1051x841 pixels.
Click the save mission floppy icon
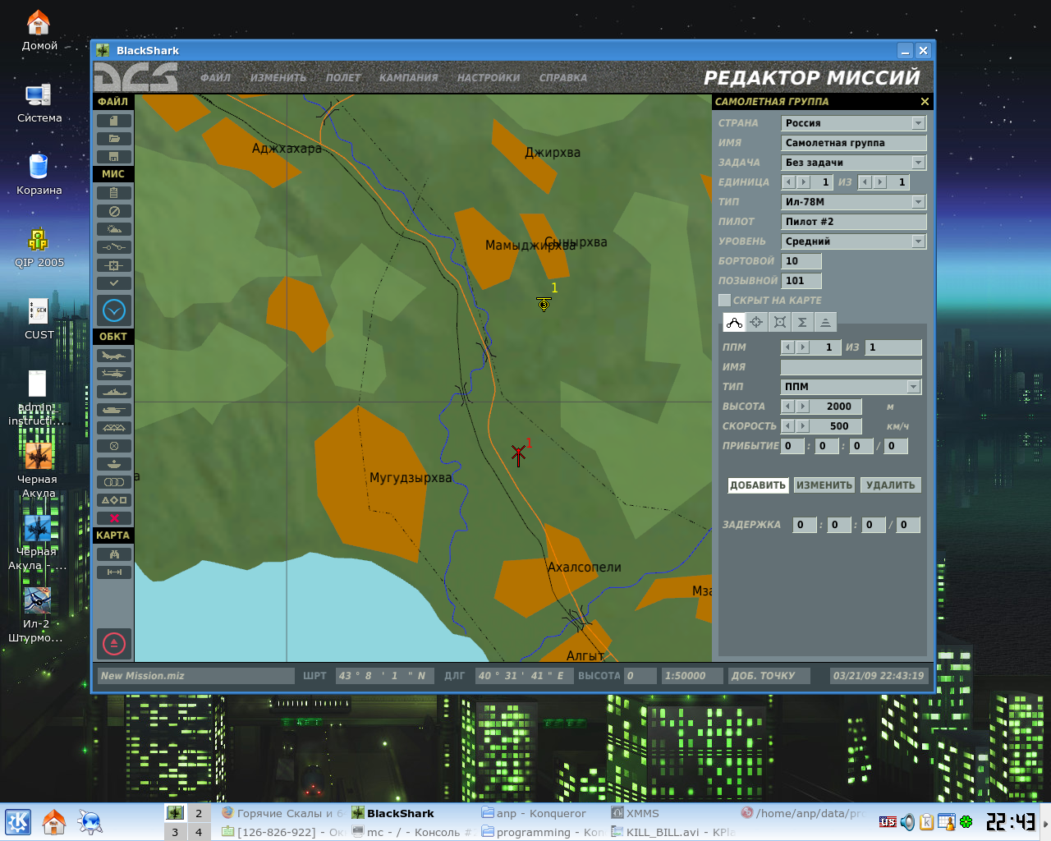pos(113,156)
